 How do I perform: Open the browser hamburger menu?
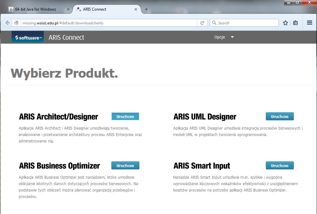[310, 22]
